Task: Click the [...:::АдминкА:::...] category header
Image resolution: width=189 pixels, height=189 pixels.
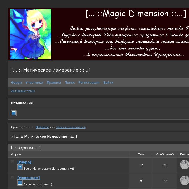Action: [26, 148]
